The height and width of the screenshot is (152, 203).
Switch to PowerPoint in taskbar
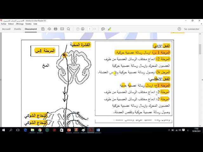[x=69, y=130]
